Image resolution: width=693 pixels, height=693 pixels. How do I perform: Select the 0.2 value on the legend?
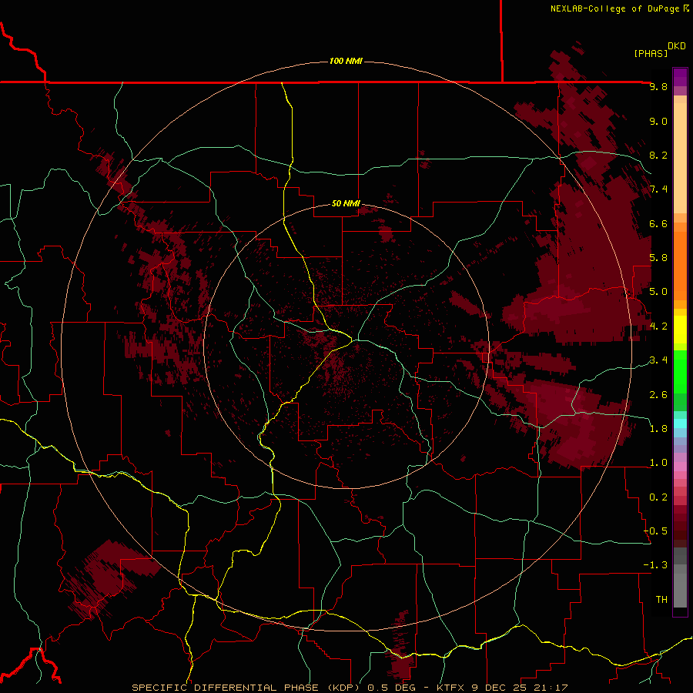point(658,497)
